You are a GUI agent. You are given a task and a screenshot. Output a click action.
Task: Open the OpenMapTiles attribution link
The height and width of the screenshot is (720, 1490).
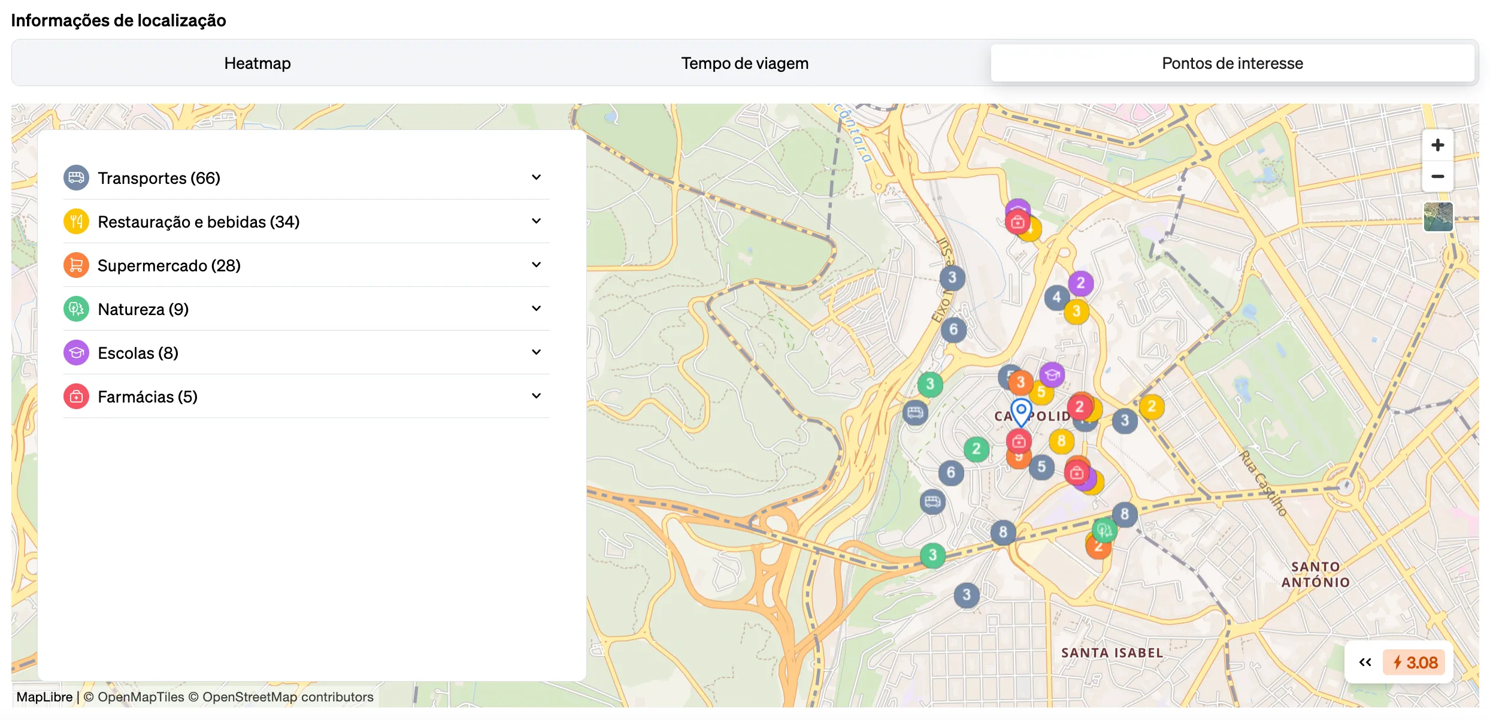click(134, 697)
